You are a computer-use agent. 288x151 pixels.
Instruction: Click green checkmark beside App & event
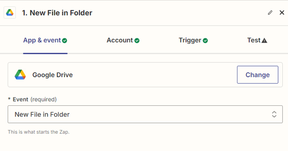click(x=65, y=41)
